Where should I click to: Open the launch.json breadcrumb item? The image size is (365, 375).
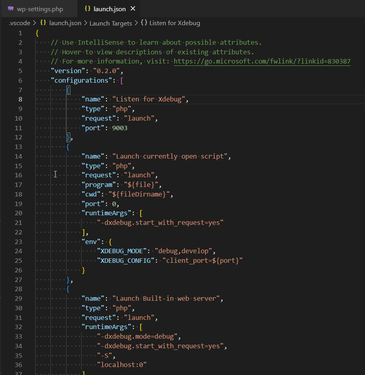click(65, 23)
